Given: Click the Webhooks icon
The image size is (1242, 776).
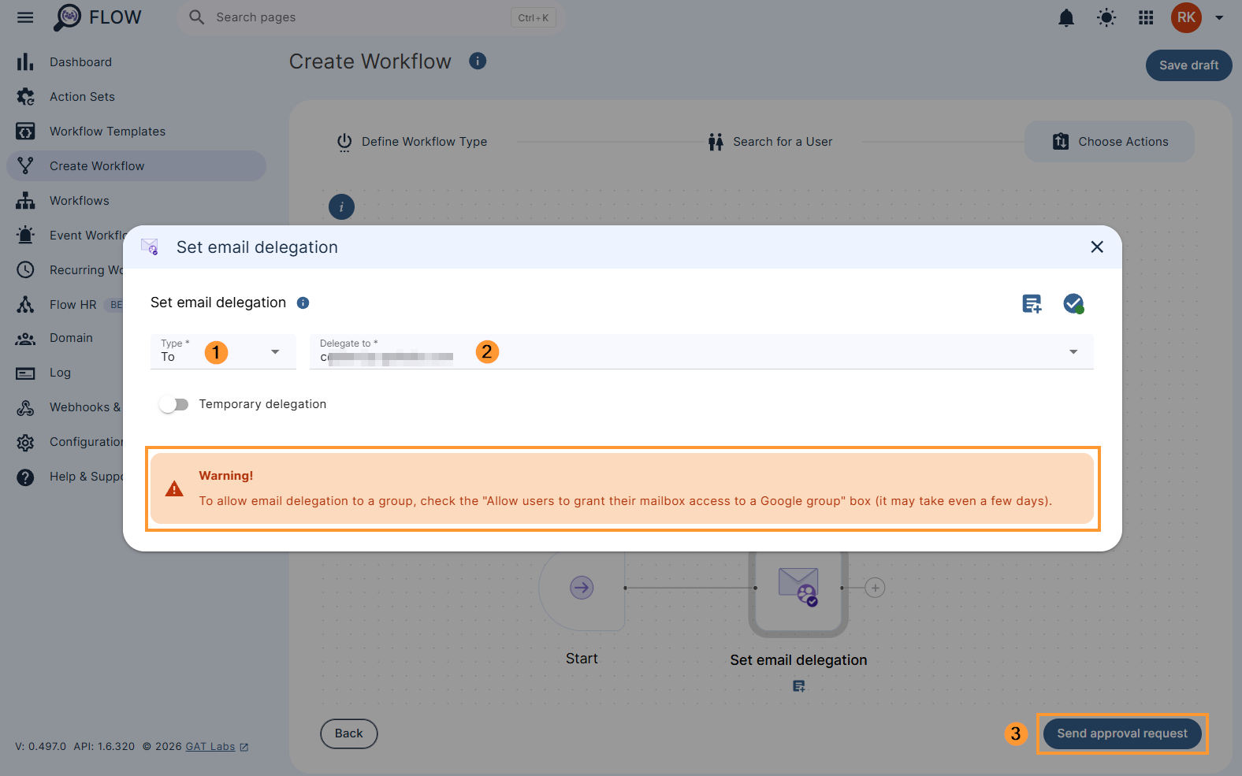Looking at the screenshot, I should point(25,407).
